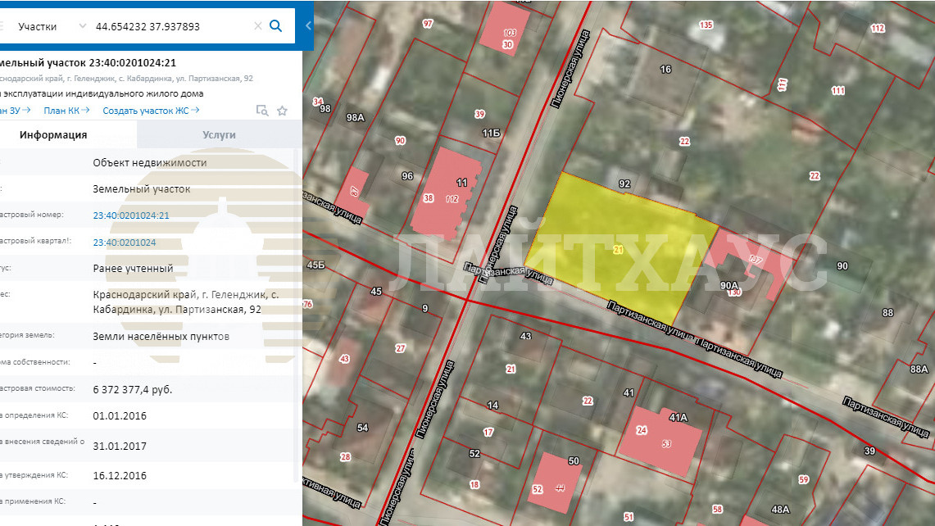The height and width of the screenshot is (526, 935).
Task: Add parcel to favorites with star
Action: [282, 111]
